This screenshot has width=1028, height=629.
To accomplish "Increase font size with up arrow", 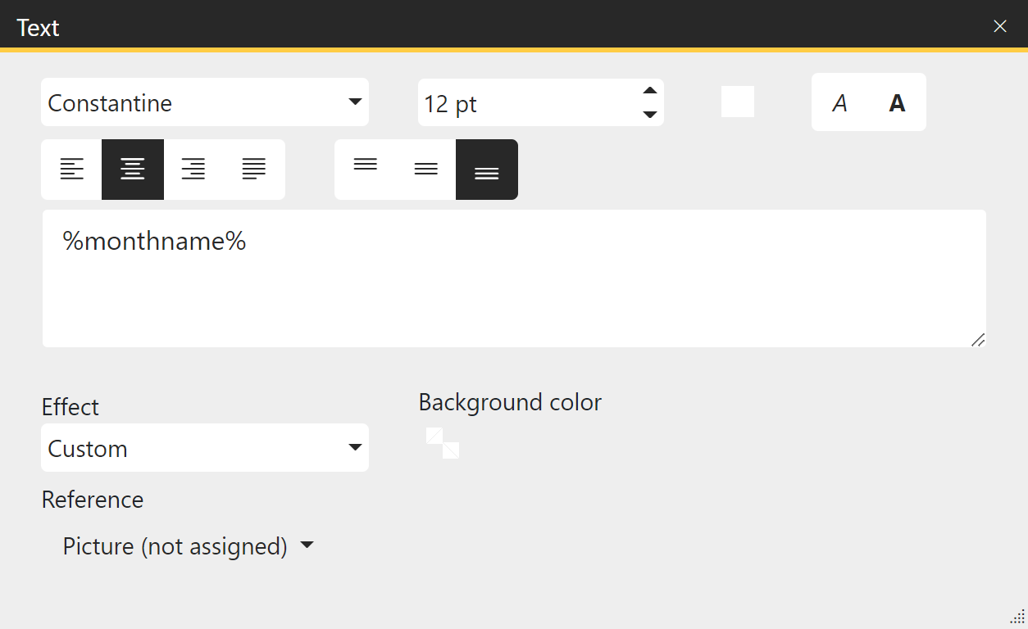I will pos(650,91).
